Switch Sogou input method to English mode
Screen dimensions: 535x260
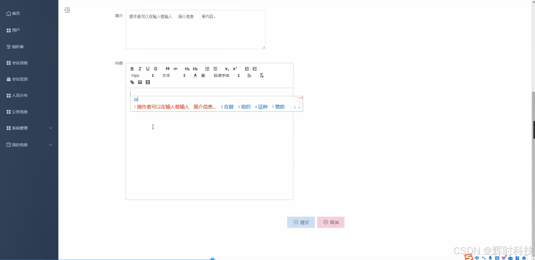(x=477, y=258)
